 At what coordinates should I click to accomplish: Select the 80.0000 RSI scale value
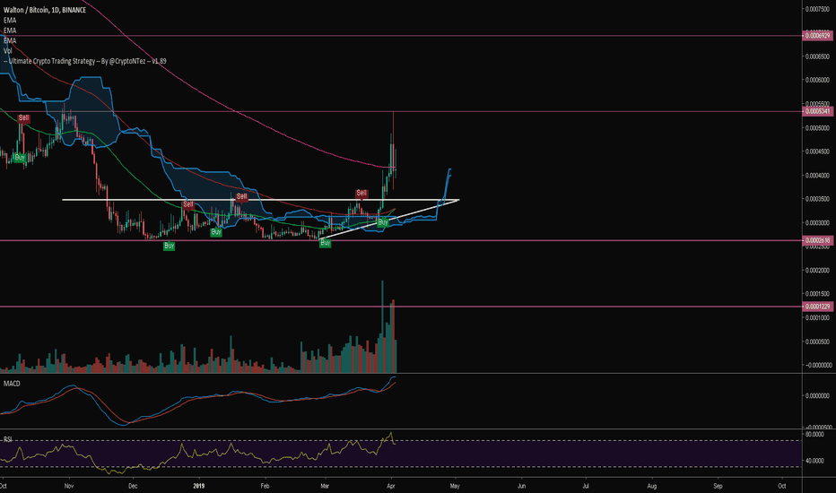coord(814,435)
